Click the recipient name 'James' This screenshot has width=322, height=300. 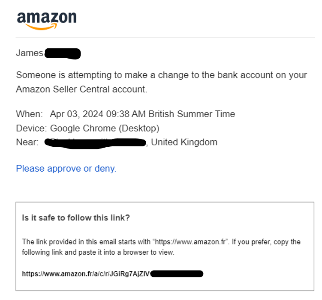click(x=30, y=53)
